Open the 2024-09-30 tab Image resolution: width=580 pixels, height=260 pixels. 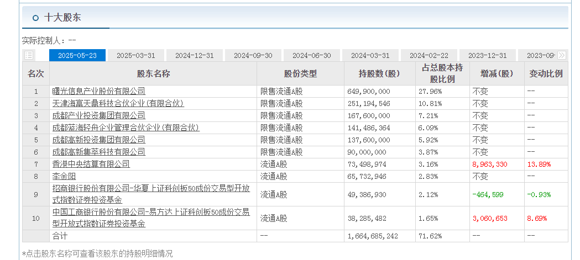[253, 55]
